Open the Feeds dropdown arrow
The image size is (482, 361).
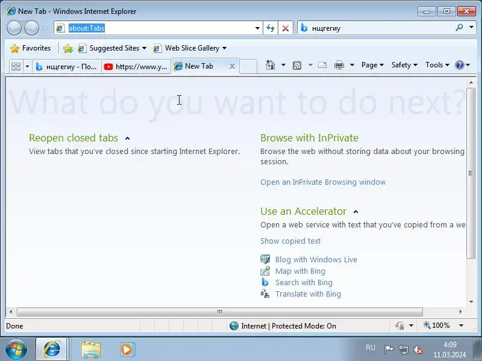tap(310, 65)
